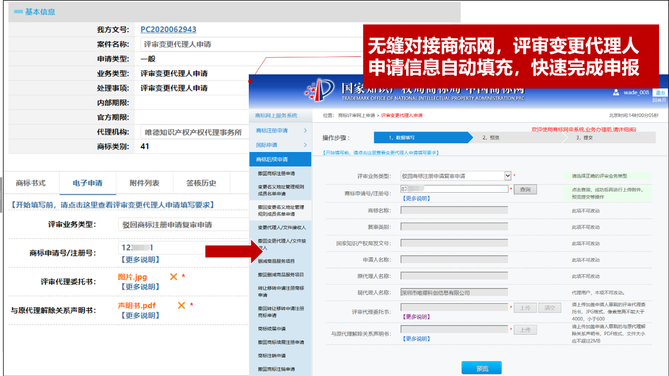
Task: Click the 清空 button
Action: [549, 308]
